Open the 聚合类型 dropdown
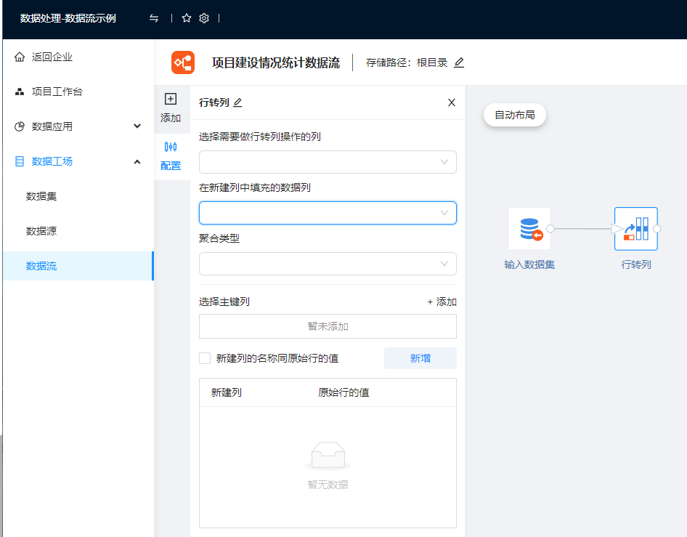 [x=328, y=264]
